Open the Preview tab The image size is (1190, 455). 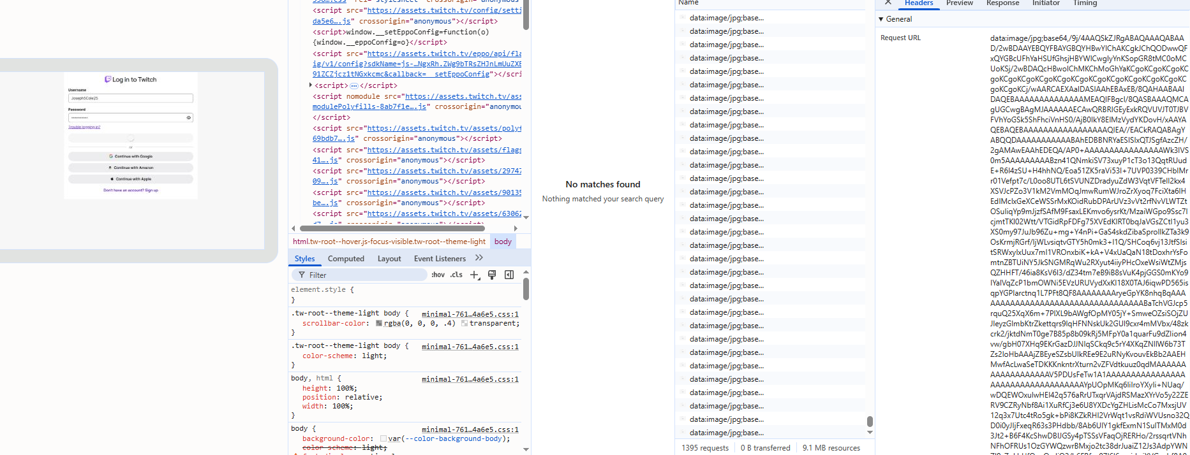(959, 3)
